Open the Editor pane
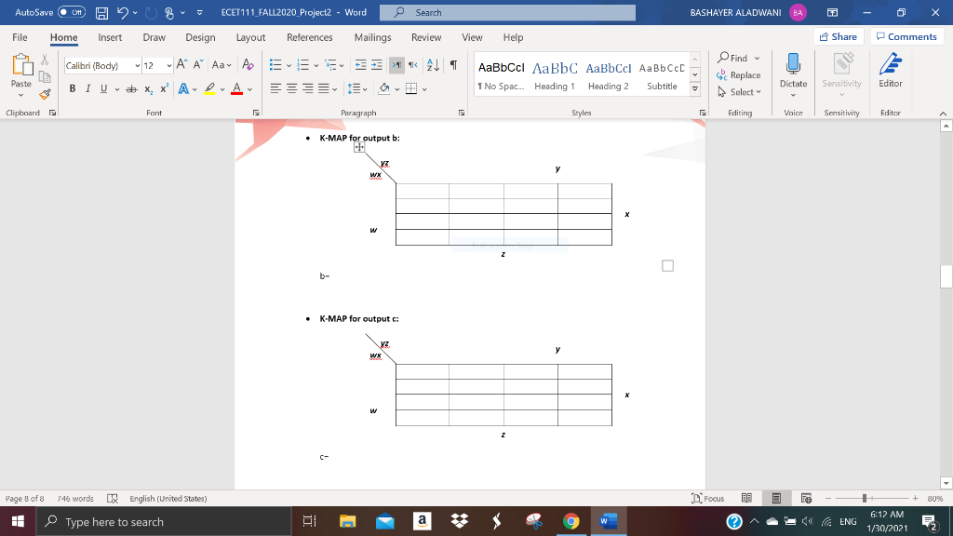Viewport: 953px width, 536px height. (891, 71)
